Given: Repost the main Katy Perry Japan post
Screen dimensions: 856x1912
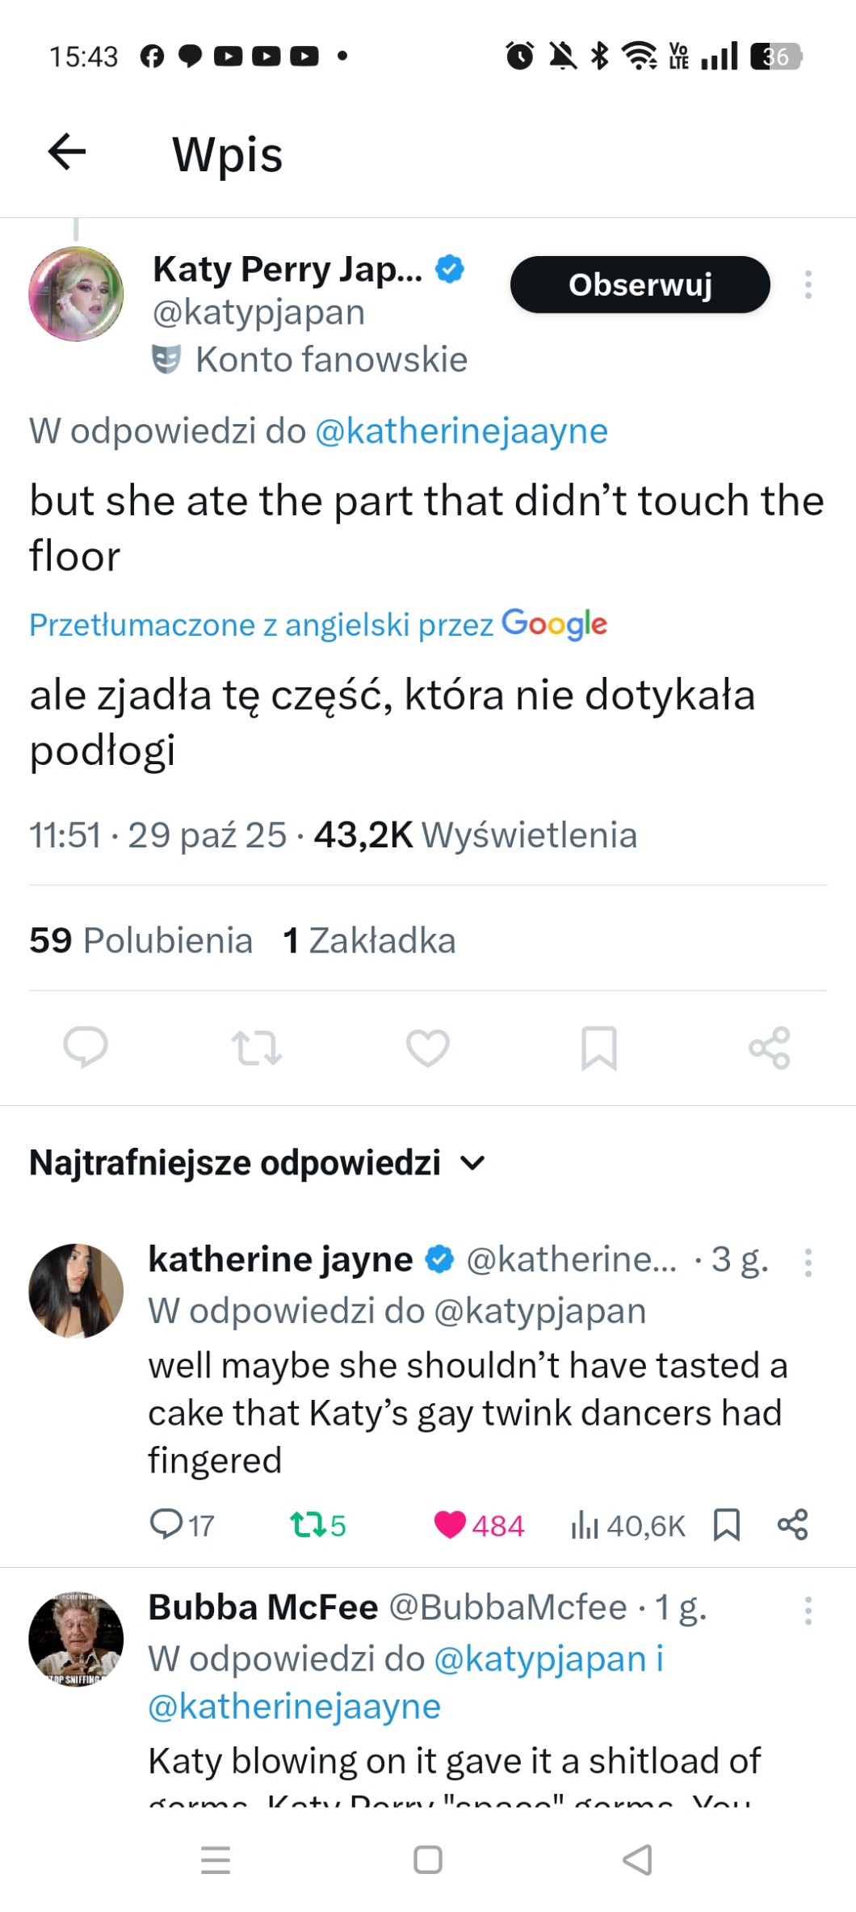Looking at the screenshot, I should coord(256,1048).
